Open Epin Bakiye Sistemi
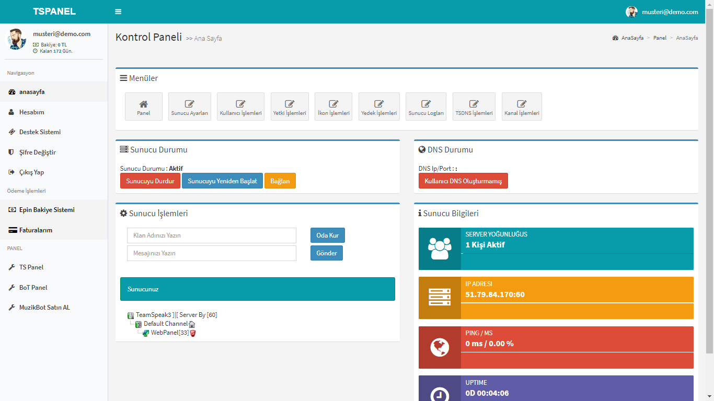The width and height of the screenshot is (714, 401). [x=54, y=209]
